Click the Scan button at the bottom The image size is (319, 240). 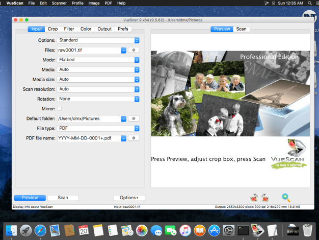pyautogui.click(x=63, y=198)
